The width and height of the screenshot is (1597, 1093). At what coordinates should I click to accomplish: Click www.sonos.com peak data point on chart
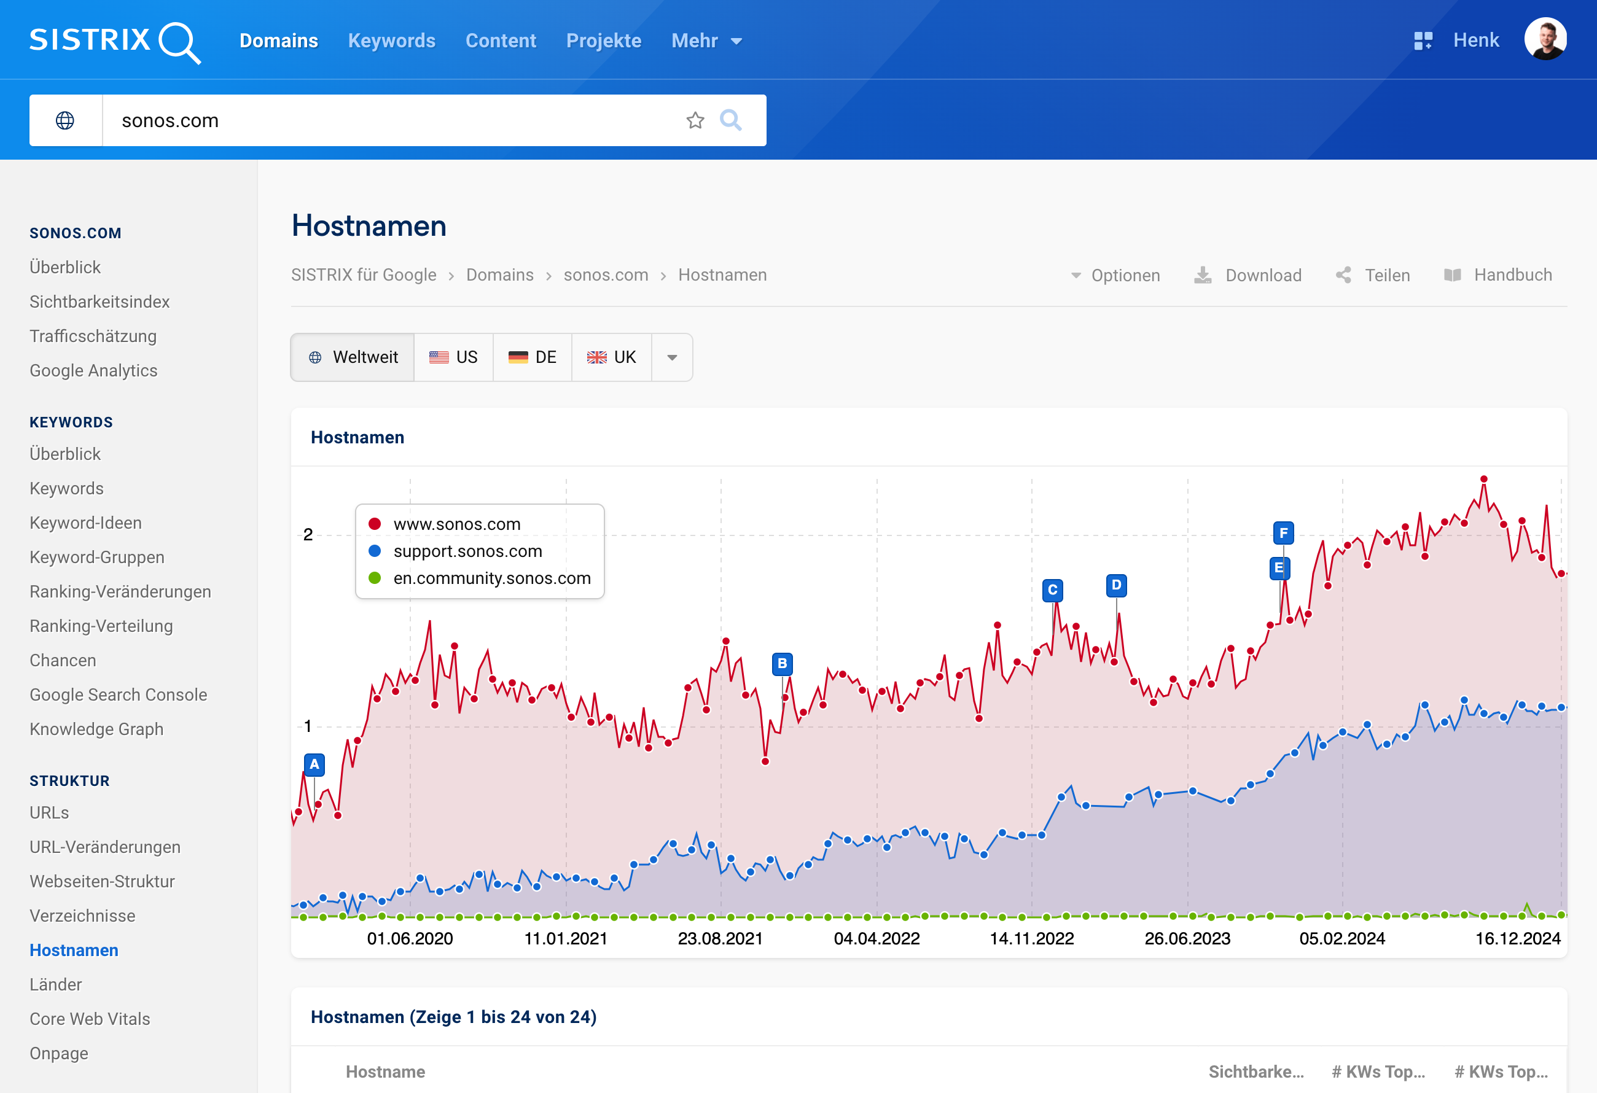(x=1483, y=479)
